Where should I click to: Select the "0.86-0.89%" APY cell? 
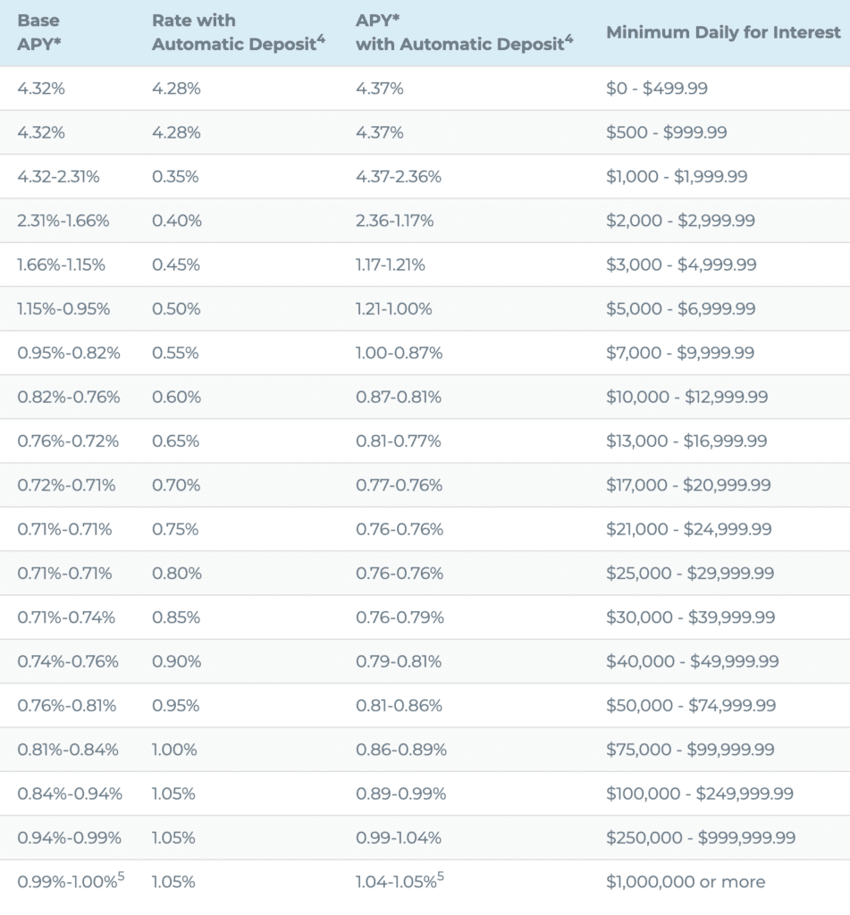[401, 750]
